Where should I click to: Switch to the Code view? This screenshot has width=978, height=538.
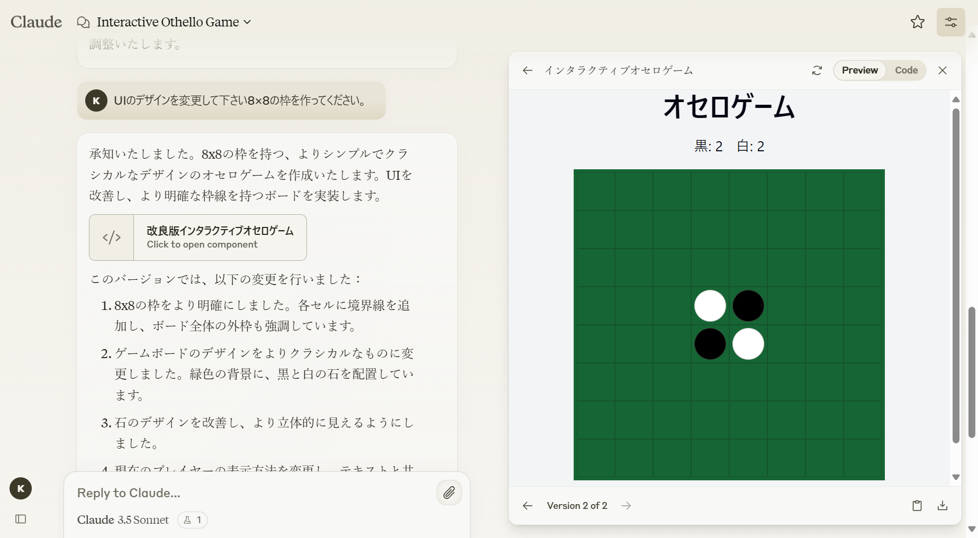[x=906, y=70]
